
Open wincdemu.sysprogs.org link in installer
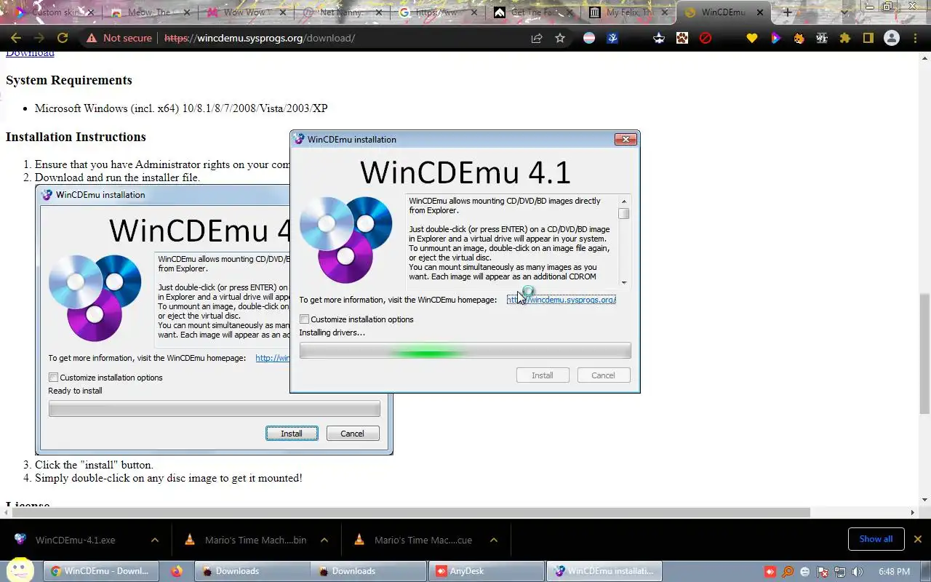click(x=562, y=300)
